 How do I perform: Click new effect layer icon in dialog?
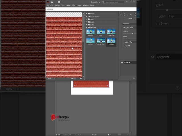(134, 78)
